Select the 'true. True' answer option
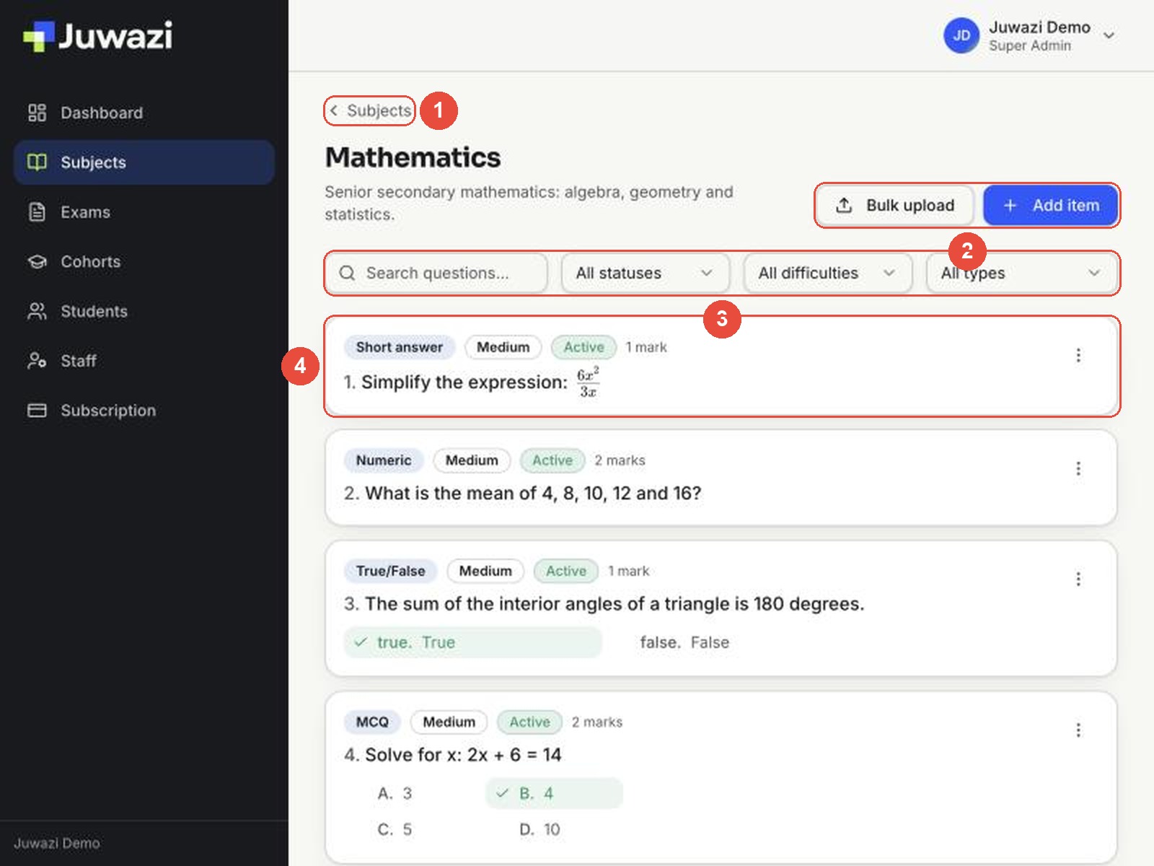Screen dimensions: 1154x866 (x=473, y=642)
